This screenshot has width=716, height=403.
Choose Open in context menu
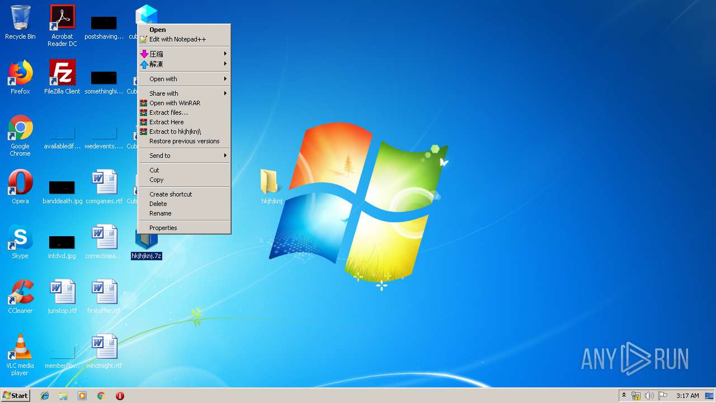185,30
